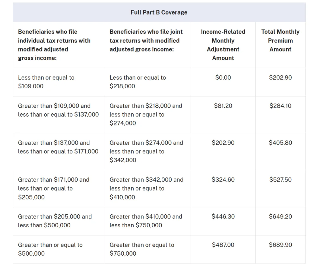Image resolution: width=317 pixels, height=268 pixels.
Task: Click the Income-Related Monthly Adjustment Amount header
Action: (x=223, y=45)
